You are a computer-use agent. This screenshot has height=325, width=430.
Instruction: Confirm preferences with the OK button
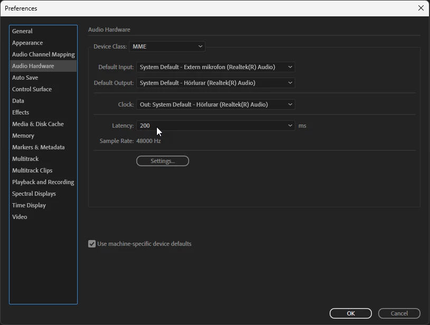tap(350, 313)
